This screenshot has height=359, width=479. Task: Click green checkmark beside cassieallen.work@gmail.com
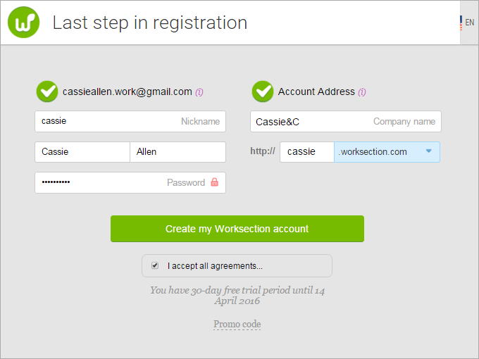click(47, 92)
